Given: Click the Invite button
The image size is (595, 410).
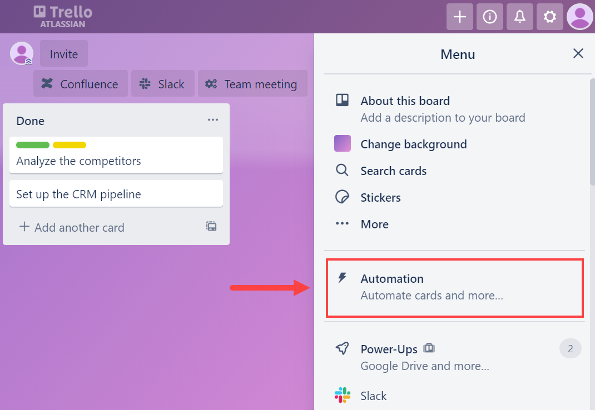Looking at the screenshot, I should (64, 54).
